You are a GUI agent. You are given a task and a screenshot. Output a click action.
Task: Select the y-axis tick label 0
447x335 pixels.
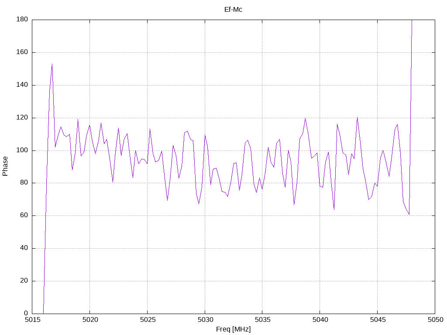pyautogui.click(x=26, y=313)
